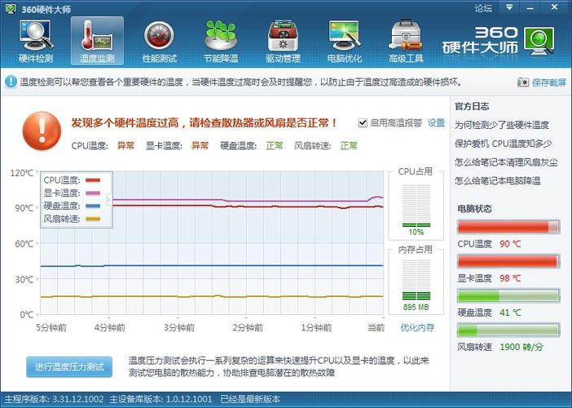Click the 98 ℃ GPU temperature value

(x=510, y=278)
